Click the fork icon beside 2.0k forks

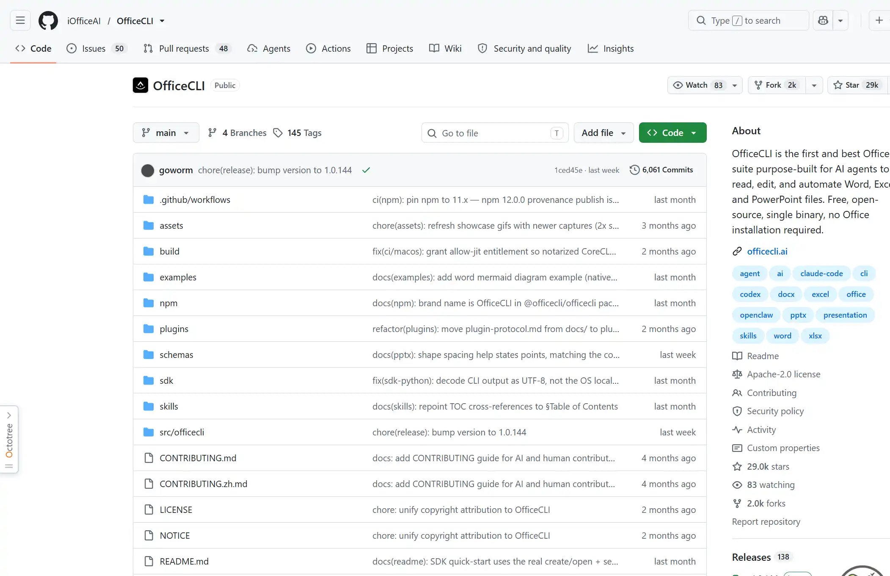(x=737, y=503)
